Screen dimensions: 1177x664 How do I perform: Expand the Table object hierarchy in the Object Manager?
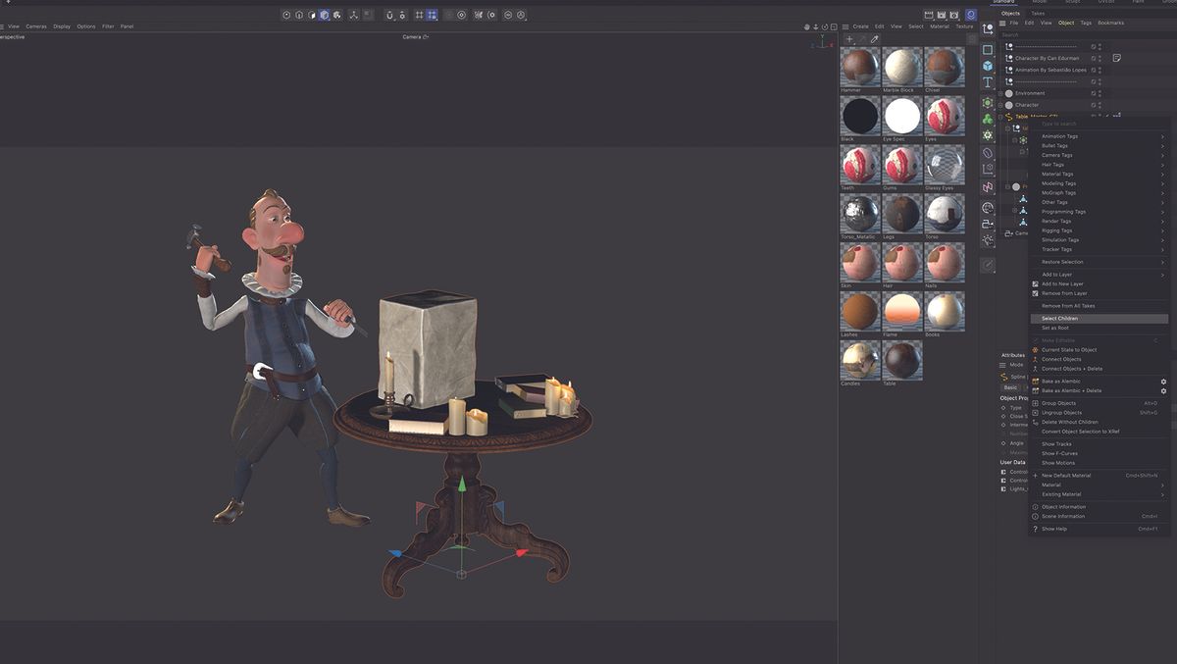click(x=999, y=116)
